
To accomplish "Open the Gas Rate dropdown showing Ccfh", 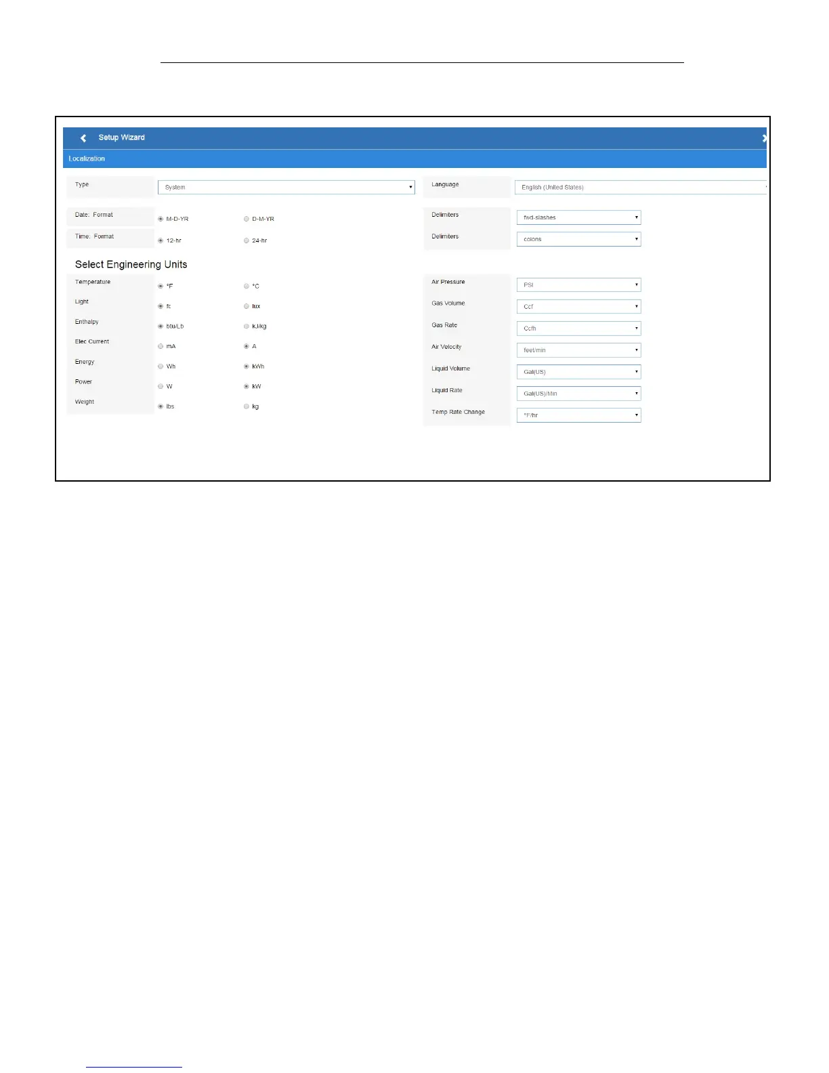I will tap(578, 328).
